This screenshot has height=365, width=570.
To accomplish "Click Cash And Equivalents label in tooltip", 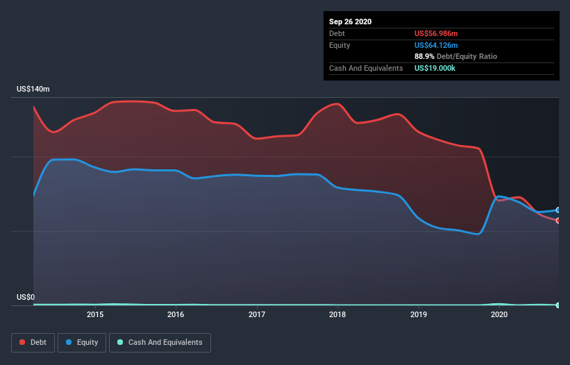I will (x=366, y=68).
